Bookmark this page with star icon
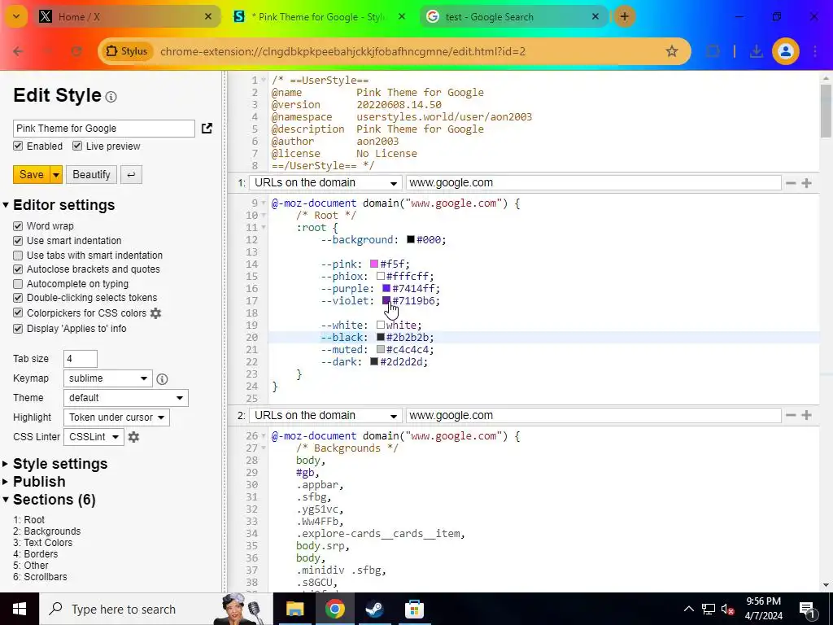Screen dimensions: 833x625 [x=671, y=51]
